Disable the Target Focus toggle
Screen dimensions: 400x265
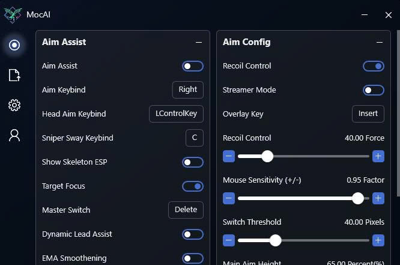[193, 186]
